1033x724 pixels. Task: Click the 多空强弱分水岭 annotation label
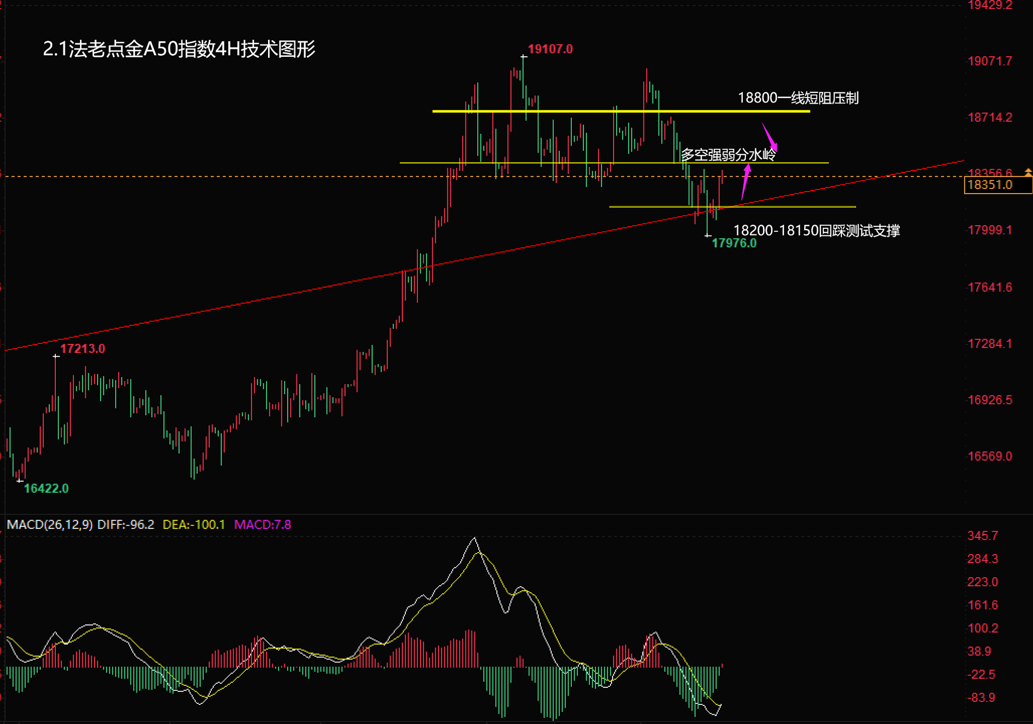[728, 154]
